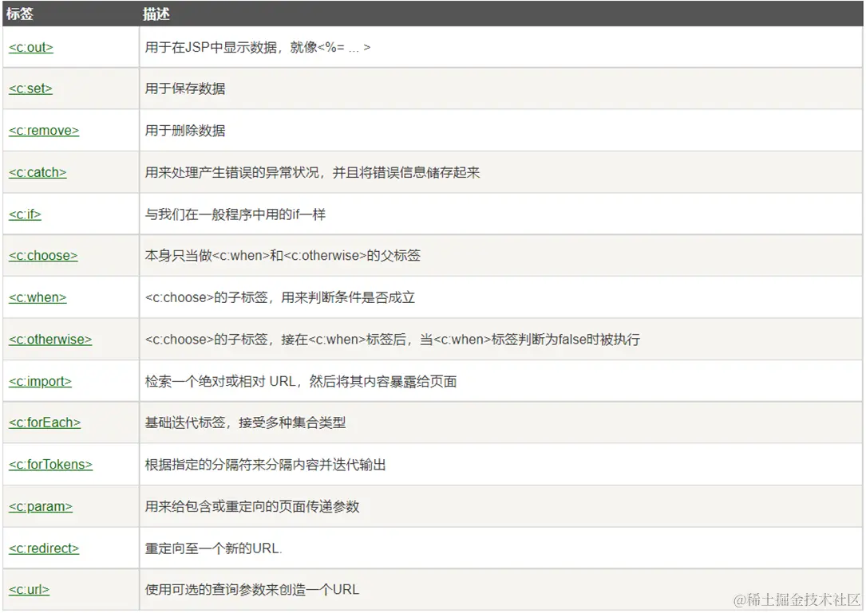Image resolution: width=866 pixels, height=613 pixels.
Task: Click description '根据指定的分隔符来分隔内容并迭代输出'
Action: coord(265,465)
